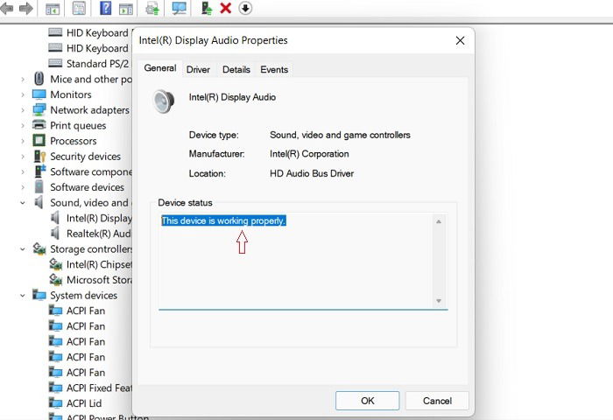Collapse the Storage controllers category
Image resolution: width=613 pixels, height=420 pixels.
pyautogui.click(x=23, y=249)
